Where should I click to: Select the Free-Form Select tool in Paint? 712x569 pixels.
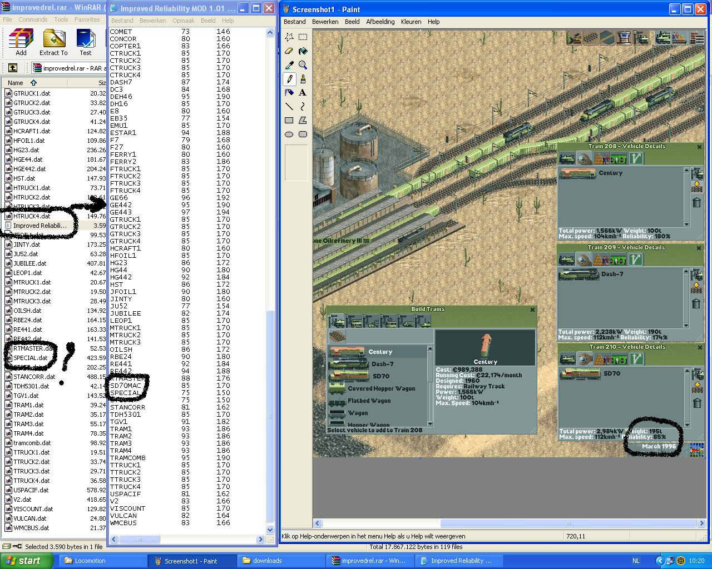pos(289,37)
